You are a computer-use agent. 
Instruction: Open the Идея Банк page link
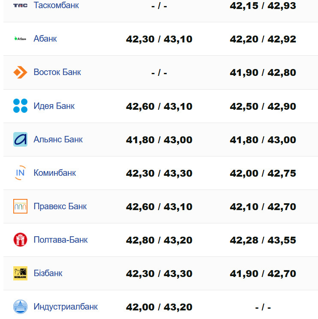tap(54, 105)
